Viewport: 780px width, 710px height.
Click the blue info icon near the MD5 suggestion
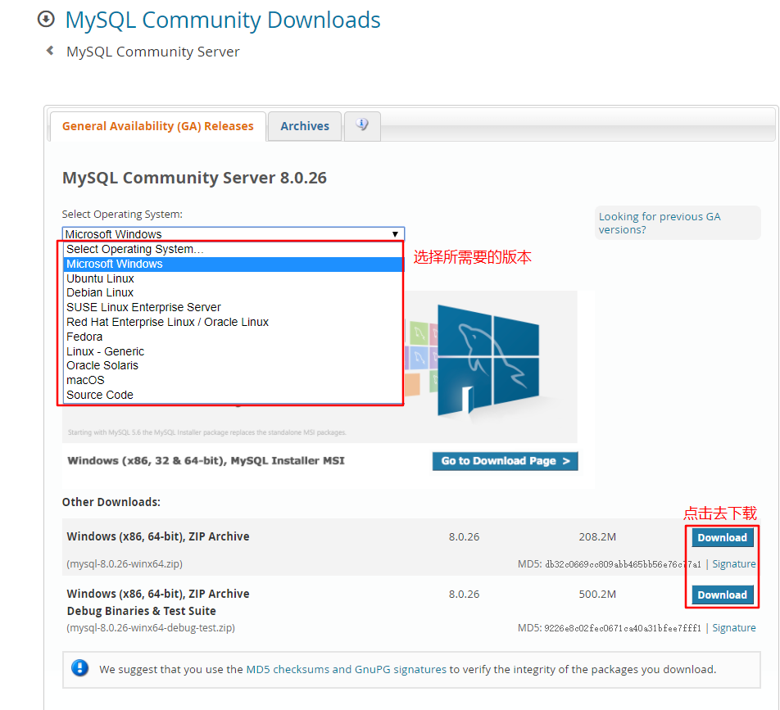79,668
